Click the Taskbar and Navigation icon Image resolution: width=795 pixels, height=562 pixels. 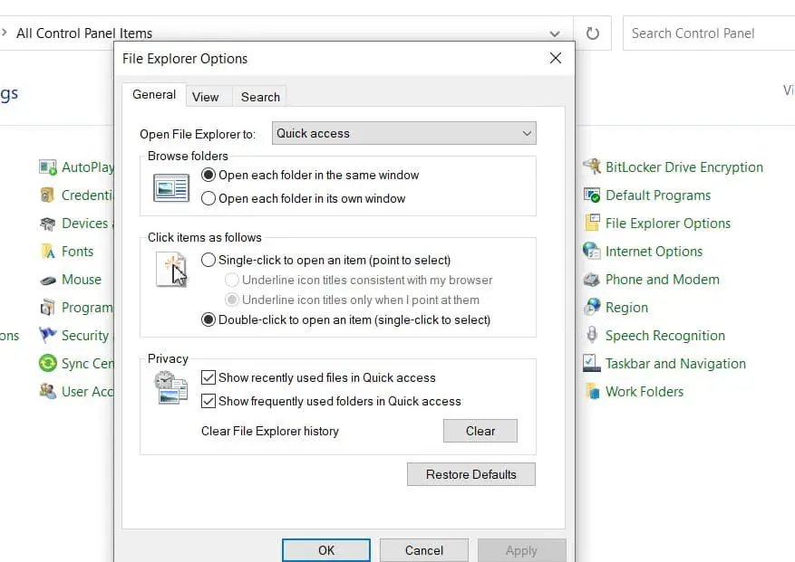pos(592,363)
